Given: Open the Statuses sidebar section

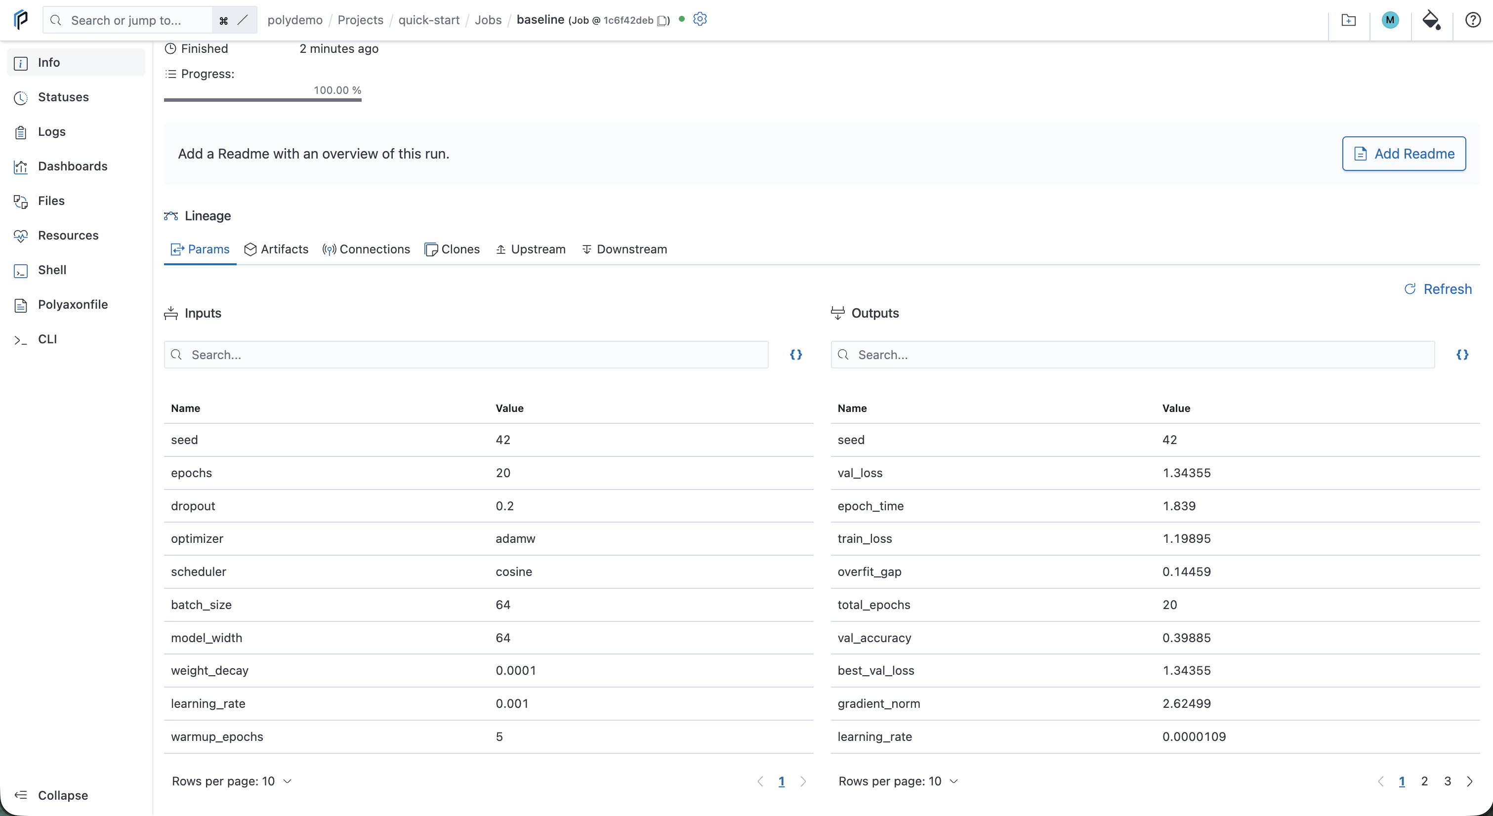Looking at the screenshot, I should point(76,97).
